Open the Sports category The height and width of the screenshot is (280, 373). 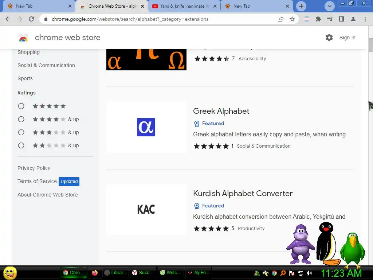point(25,78)
